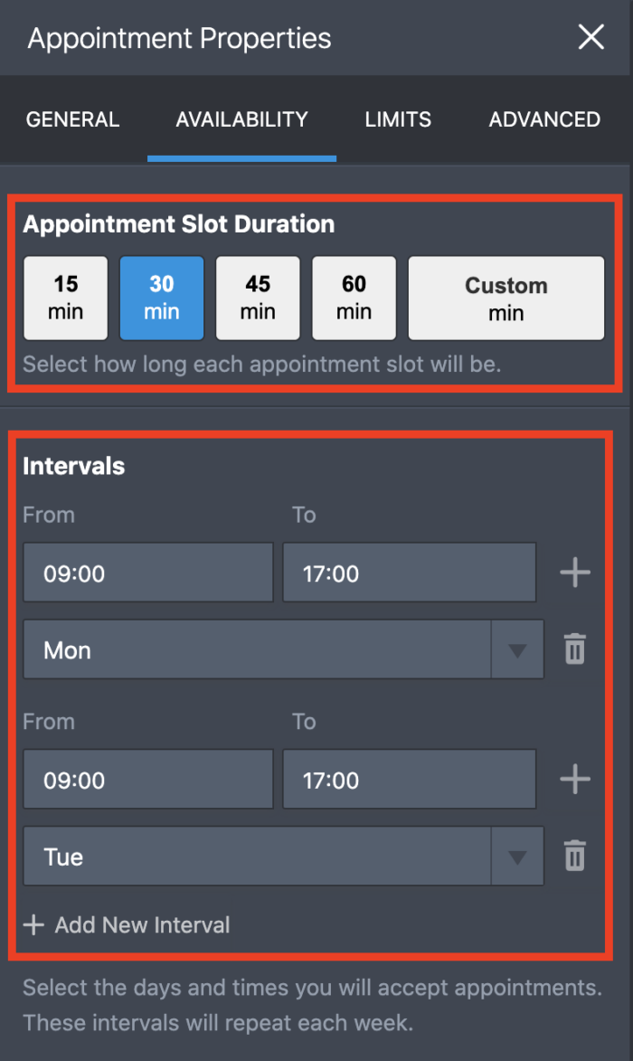Image resolution: width=633 pixels, height=1061 pixels.
Task: Go to the Advanced tab
Action: pyautogui.click(x=544, y=119)
